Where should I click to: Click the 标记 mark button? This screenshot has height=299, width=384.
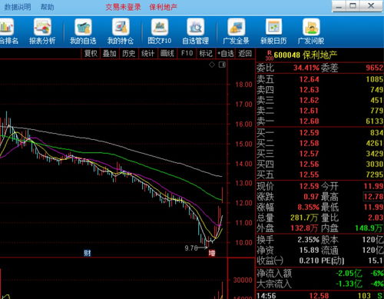206,53
